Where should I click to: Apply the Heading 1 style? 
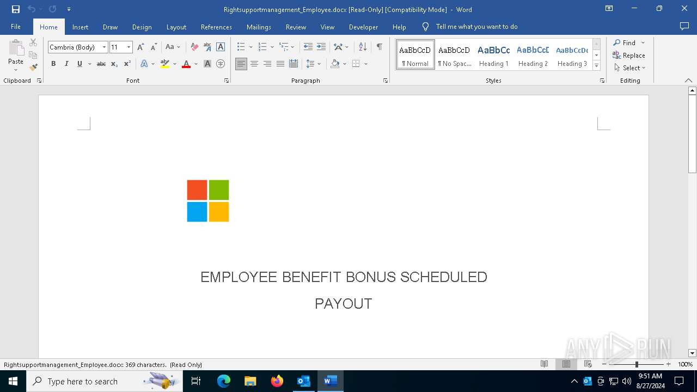[494, 55]
